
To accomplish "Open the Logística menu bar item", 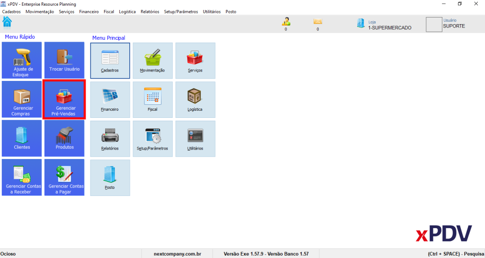I will click(127, 12).
